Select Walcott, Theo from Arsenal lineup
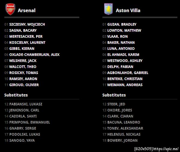180x152 pixels. click(23, 67)
